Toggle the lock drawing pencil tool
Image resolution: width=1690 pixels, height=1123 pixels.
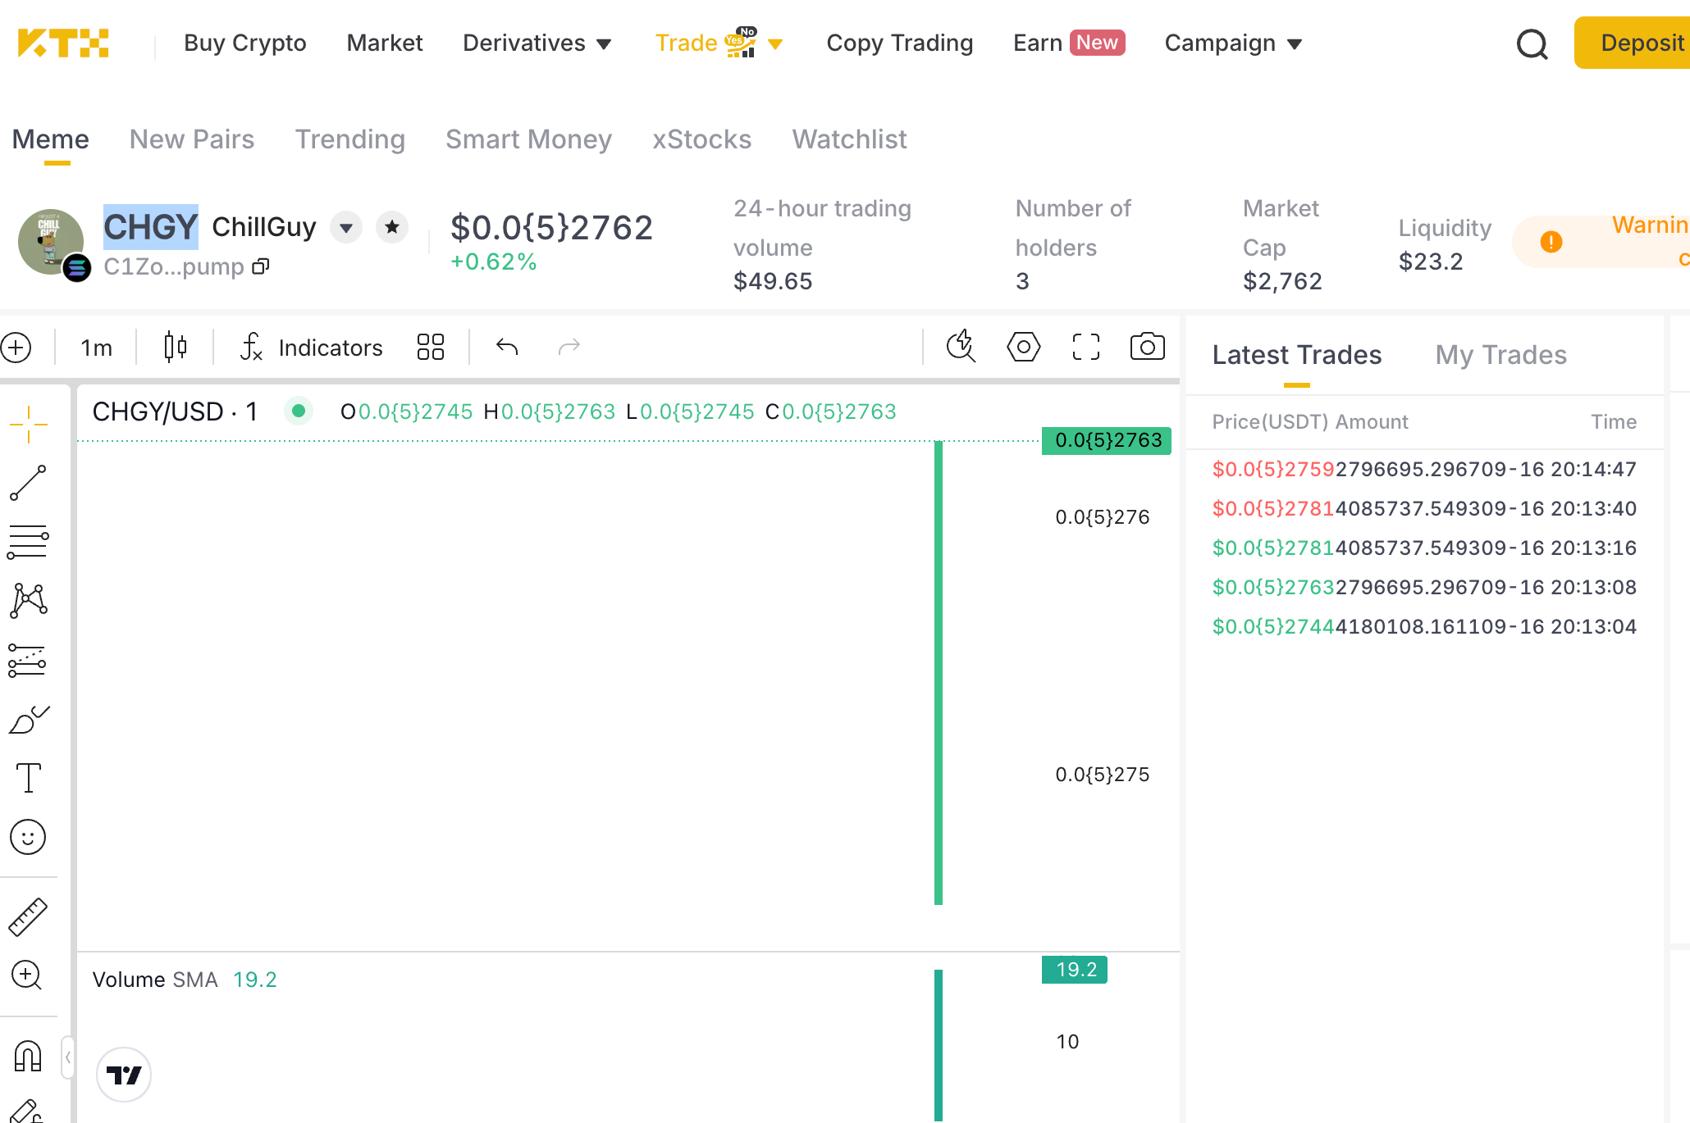(26, 1112)
